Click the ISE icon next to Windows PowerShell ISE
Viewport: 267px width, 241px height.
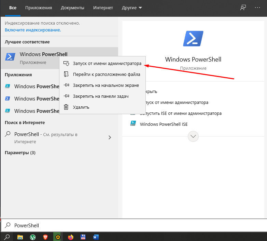(133, 123)
